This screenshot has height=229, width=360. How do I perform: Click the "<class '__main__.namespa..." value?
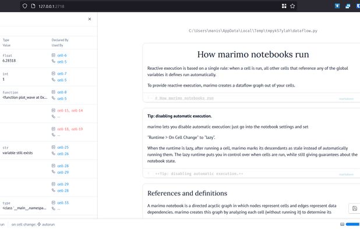(24, 208)
